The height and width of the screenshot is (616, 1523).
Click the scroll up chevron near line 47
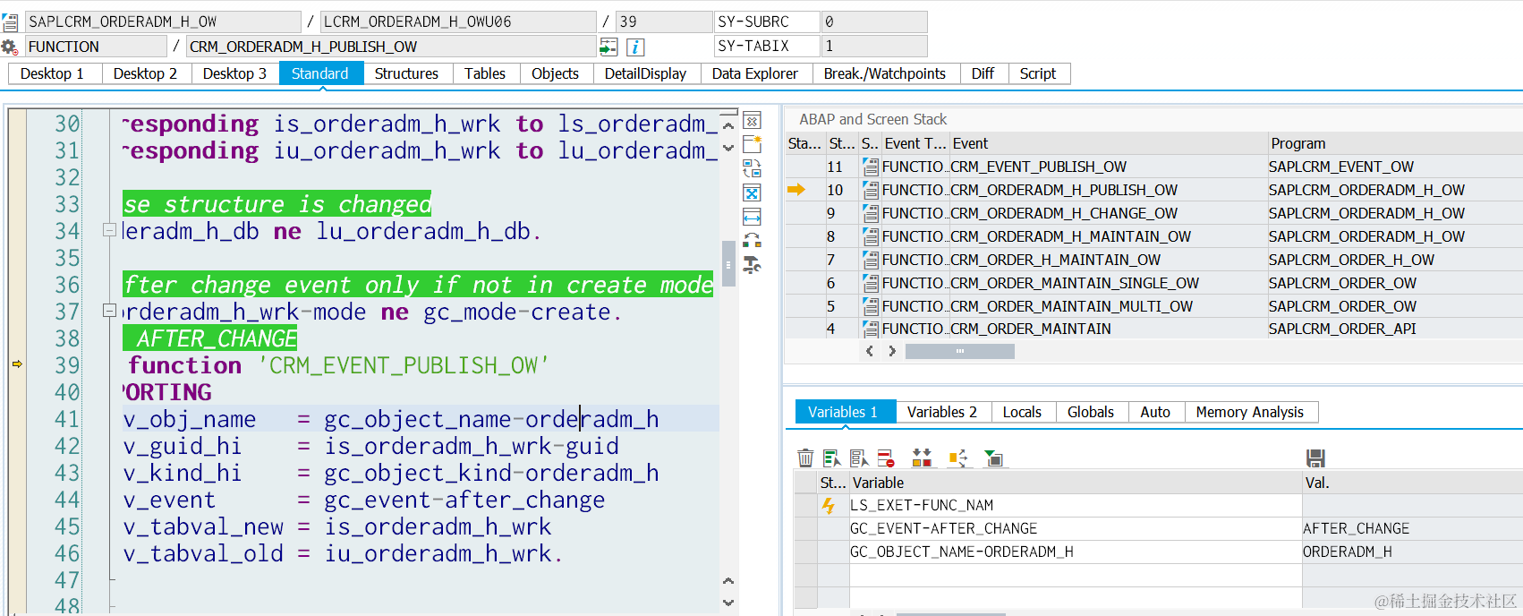pos(728,581)
